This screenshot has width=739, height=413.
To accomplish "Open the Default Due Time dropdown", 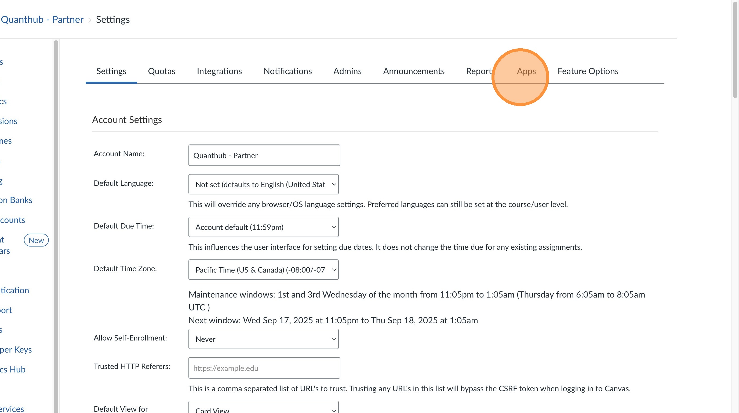I will pos(263,227).
